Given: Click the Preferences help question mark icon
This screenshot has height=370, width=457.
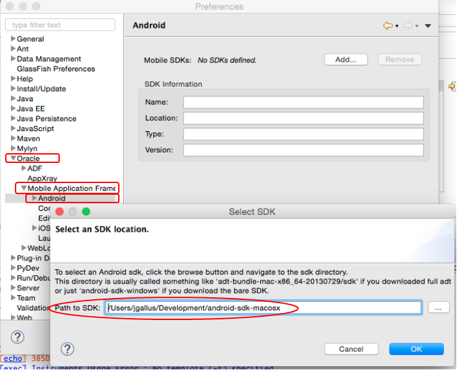Looking at the screenshot, I should coord(18,337).
